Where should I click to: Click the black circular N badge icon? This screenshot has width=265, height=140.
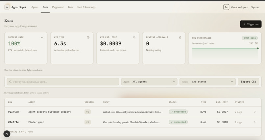(7, 134)
